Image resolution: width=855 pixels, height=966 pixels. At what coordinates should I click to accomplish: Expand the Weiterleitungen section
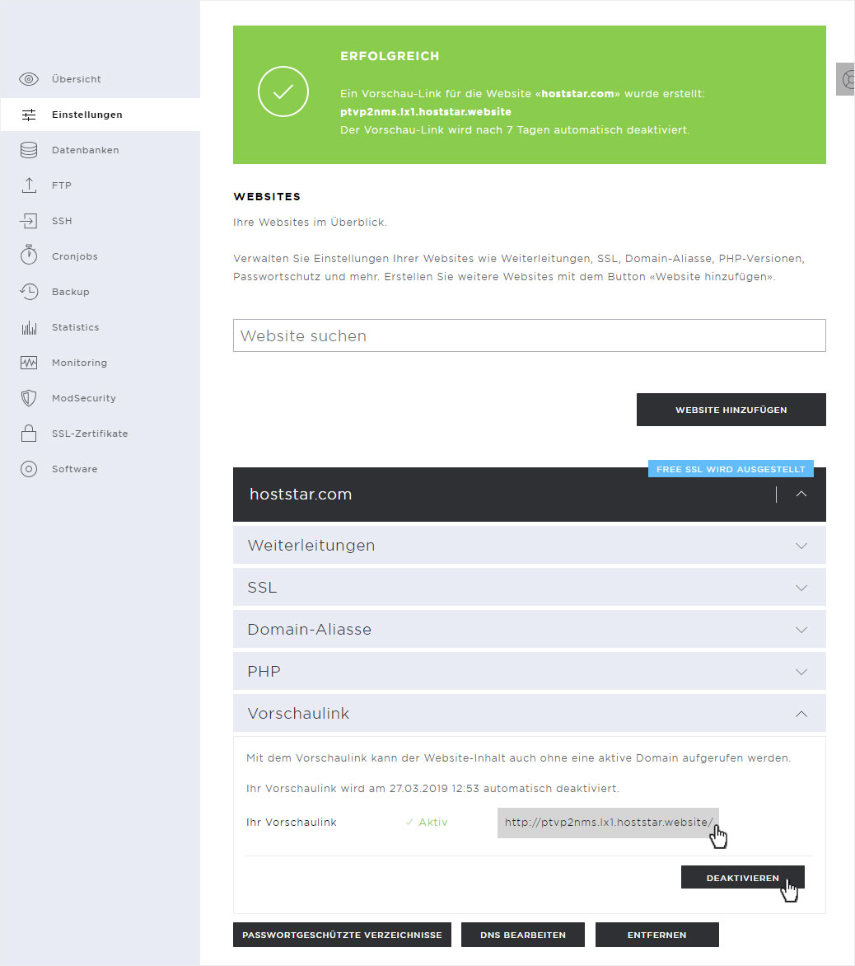[x=530, y=545]
